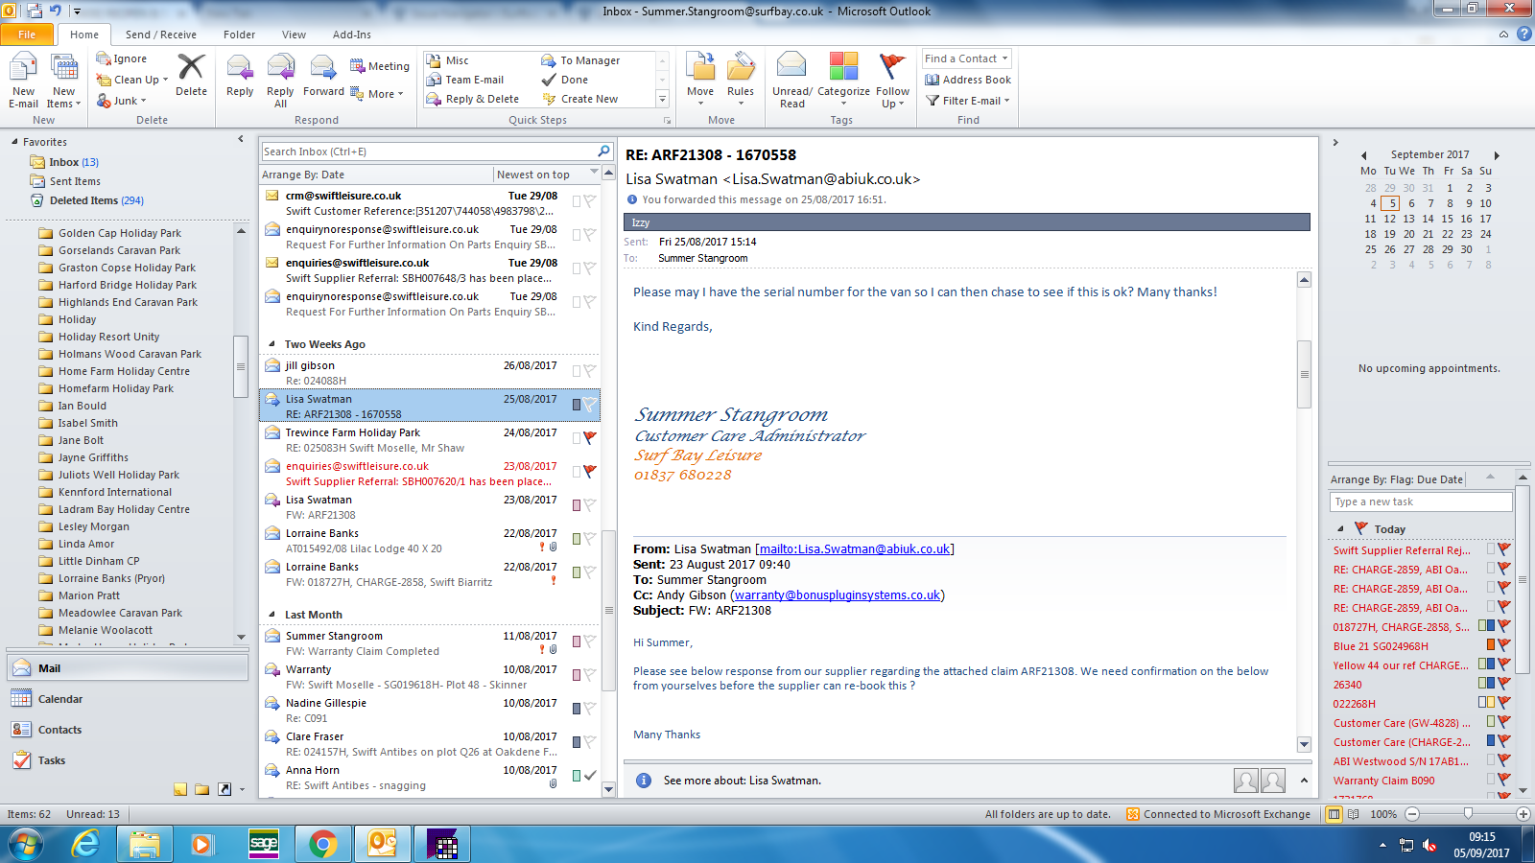Screen dimensions: 1535x863
Task: Switch to the Add-Ins tab
Action: 352,35
